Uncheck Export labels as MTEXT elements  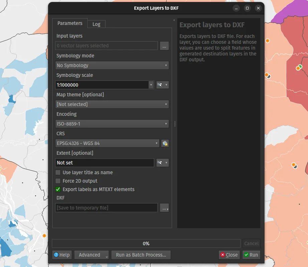58,189
